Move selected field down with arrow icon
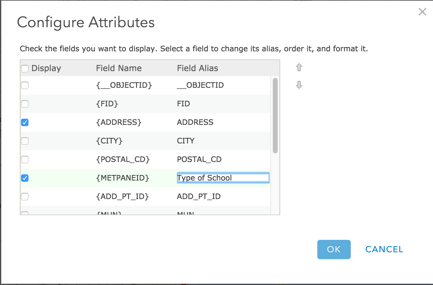This screenshot has width=433, height=285. coord(299,85)
